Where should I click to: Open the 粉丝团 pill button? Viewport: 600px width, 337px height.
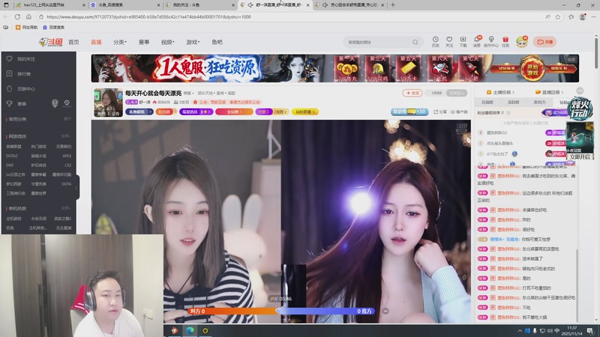tap(166, 112)
